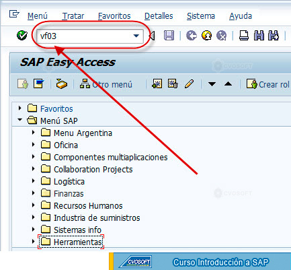Click the Move favorites down arrow
291x270 pixels.
tap(212, 84)
